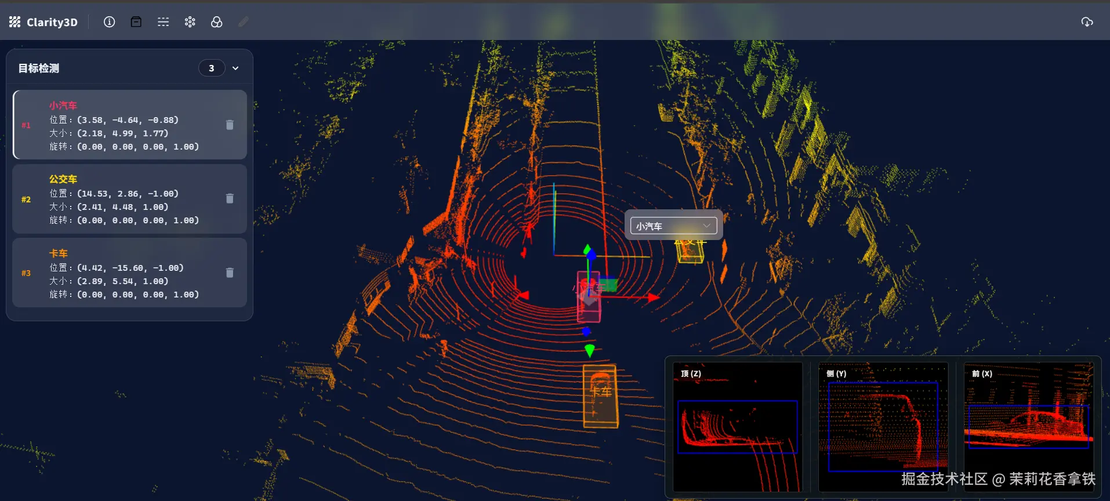Screen dimensions: 1110x501
Task: Click the dot cluster toolbar icon
Action: point(190,22)
